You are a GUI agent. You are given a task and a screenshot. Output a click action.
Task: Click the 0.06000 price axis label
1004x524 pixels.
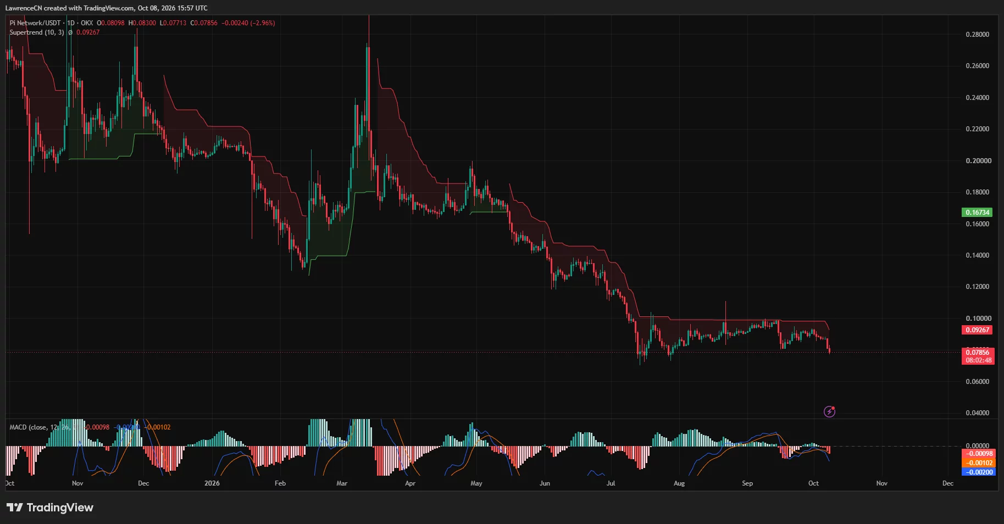[x=978, y=382]
